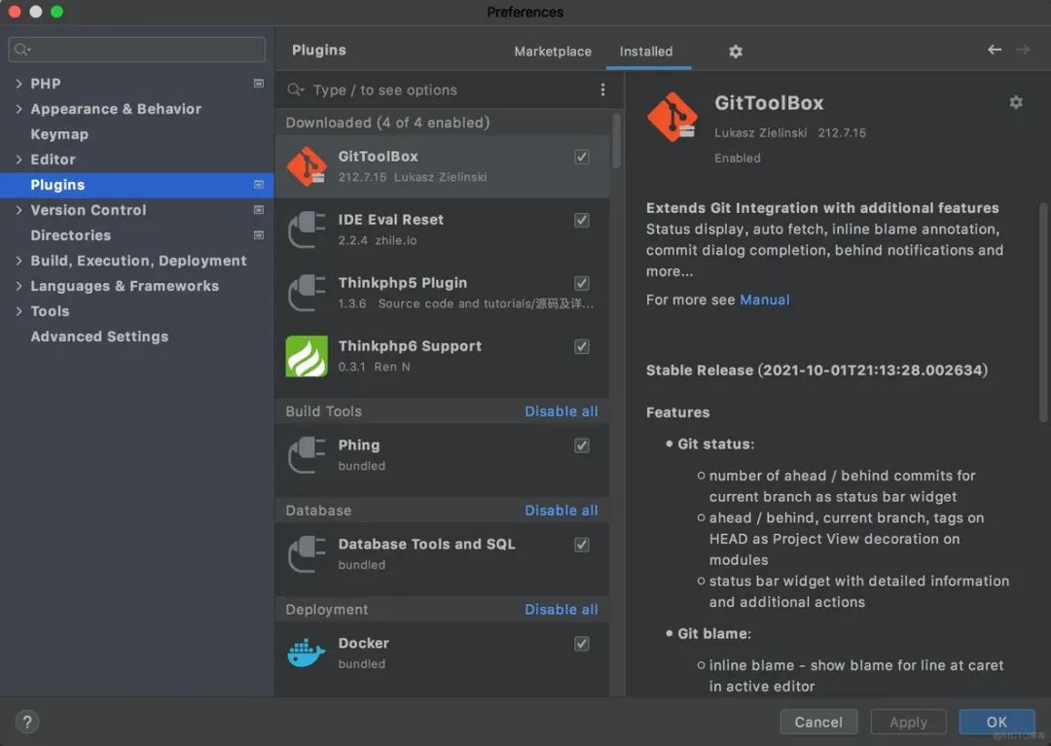Image resolution: width=1051 pixels, height=746 pixels.
Task: Toggle the Thinkphp6 Support checkbox
Action: click(582, 346)
